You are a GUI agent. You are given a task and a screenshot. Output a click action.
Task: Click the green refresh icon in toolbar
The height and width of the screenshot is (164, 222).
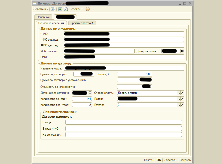tap(60, 9)
